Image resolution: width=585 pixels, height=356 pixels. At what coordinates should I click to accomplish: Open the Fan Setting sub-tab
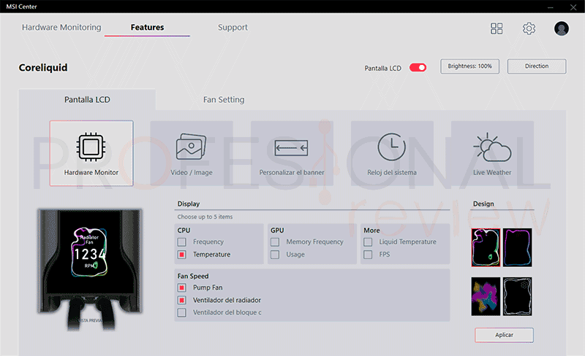point(224,99)
